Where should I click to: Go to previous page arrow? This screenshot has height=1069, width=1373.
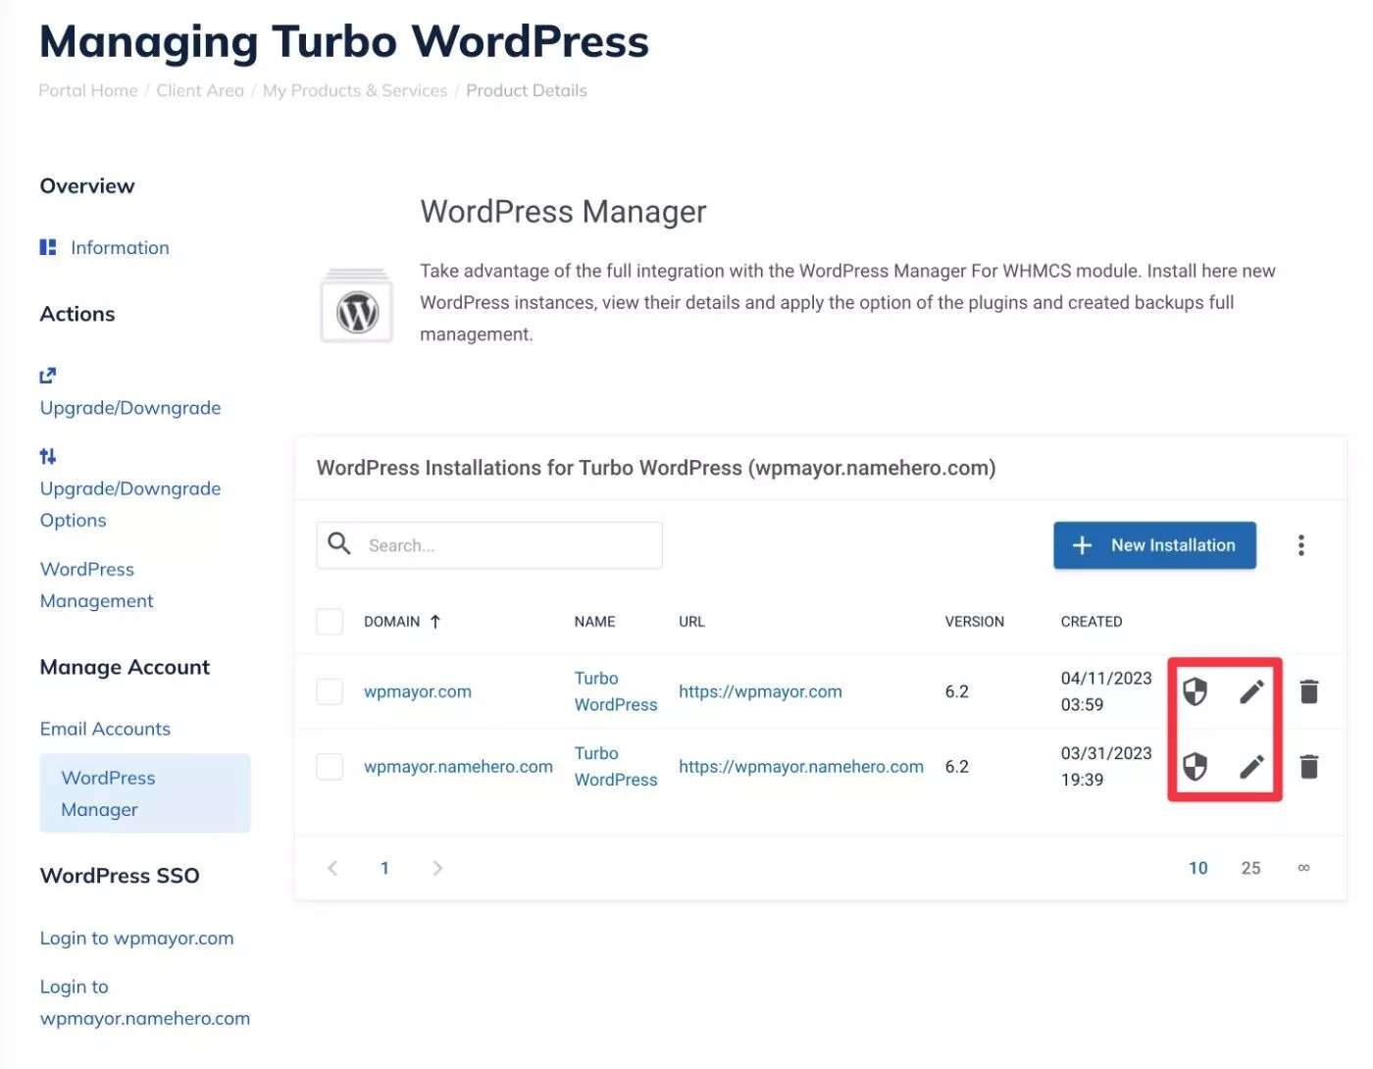click(332, 868)
